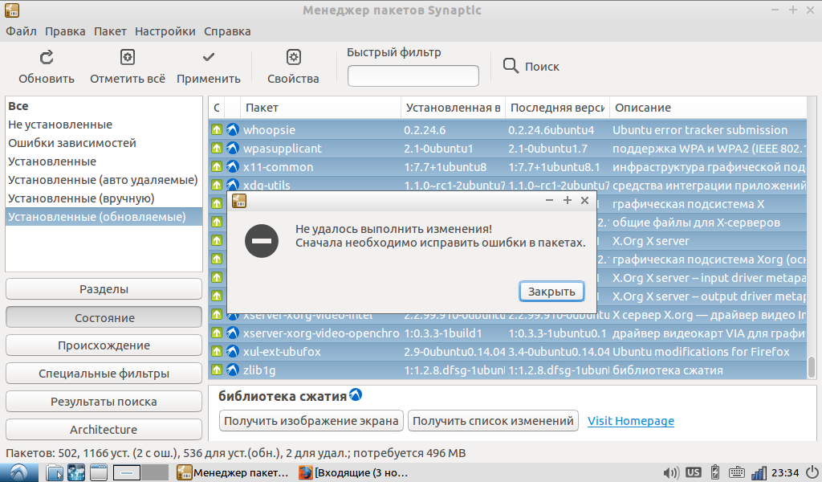Open file manager from taskbar
This screenshot has height=482, width=822.
point(55,472)
